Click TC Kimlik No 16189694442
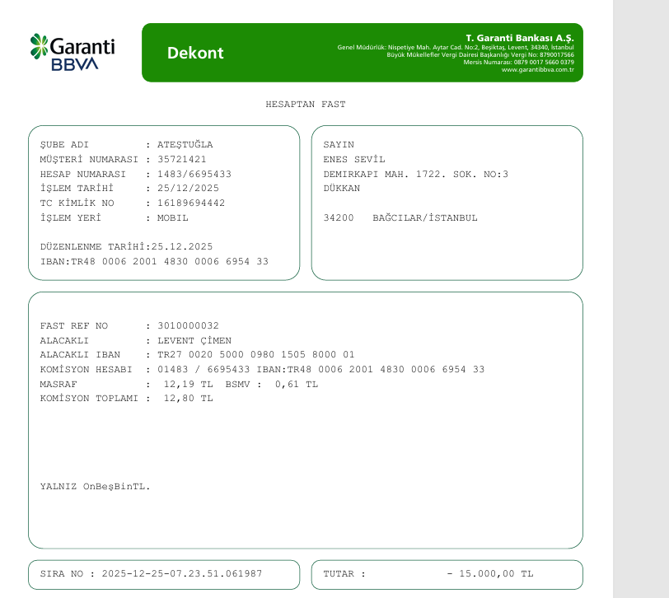 click(x=191, y=203)
